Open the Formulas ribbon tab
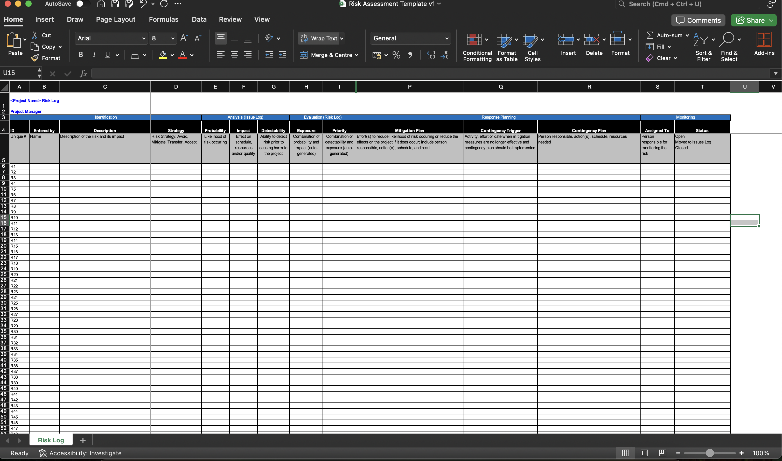The image size is (782, 461). click(x=164, y=19)
